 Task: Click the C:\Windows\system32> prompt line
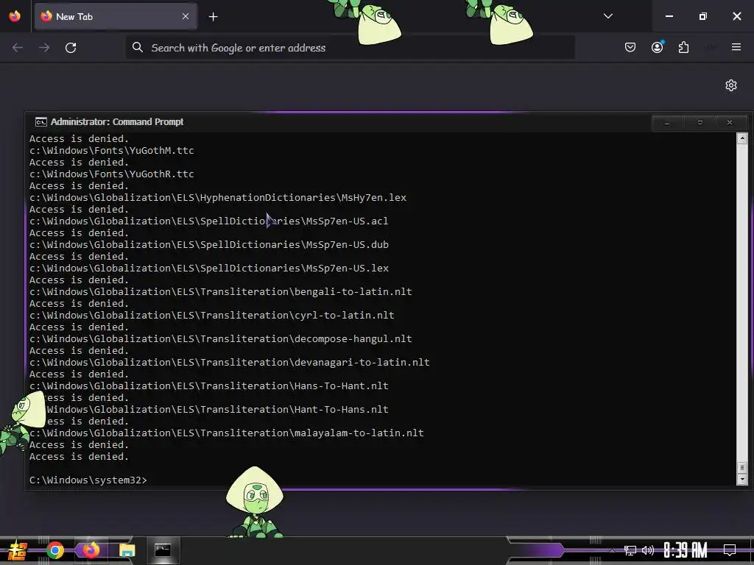coord(88,480)
